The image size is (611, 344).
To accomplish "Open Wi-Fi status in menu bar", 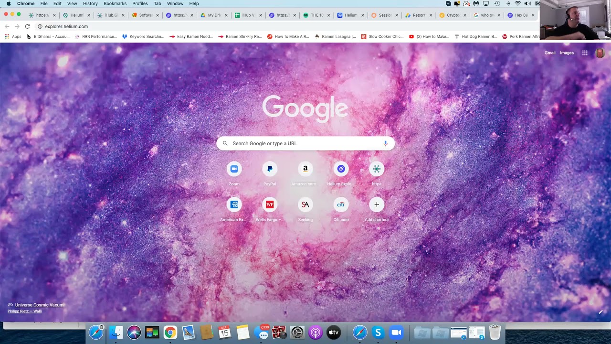I will [x=517, y=3].
